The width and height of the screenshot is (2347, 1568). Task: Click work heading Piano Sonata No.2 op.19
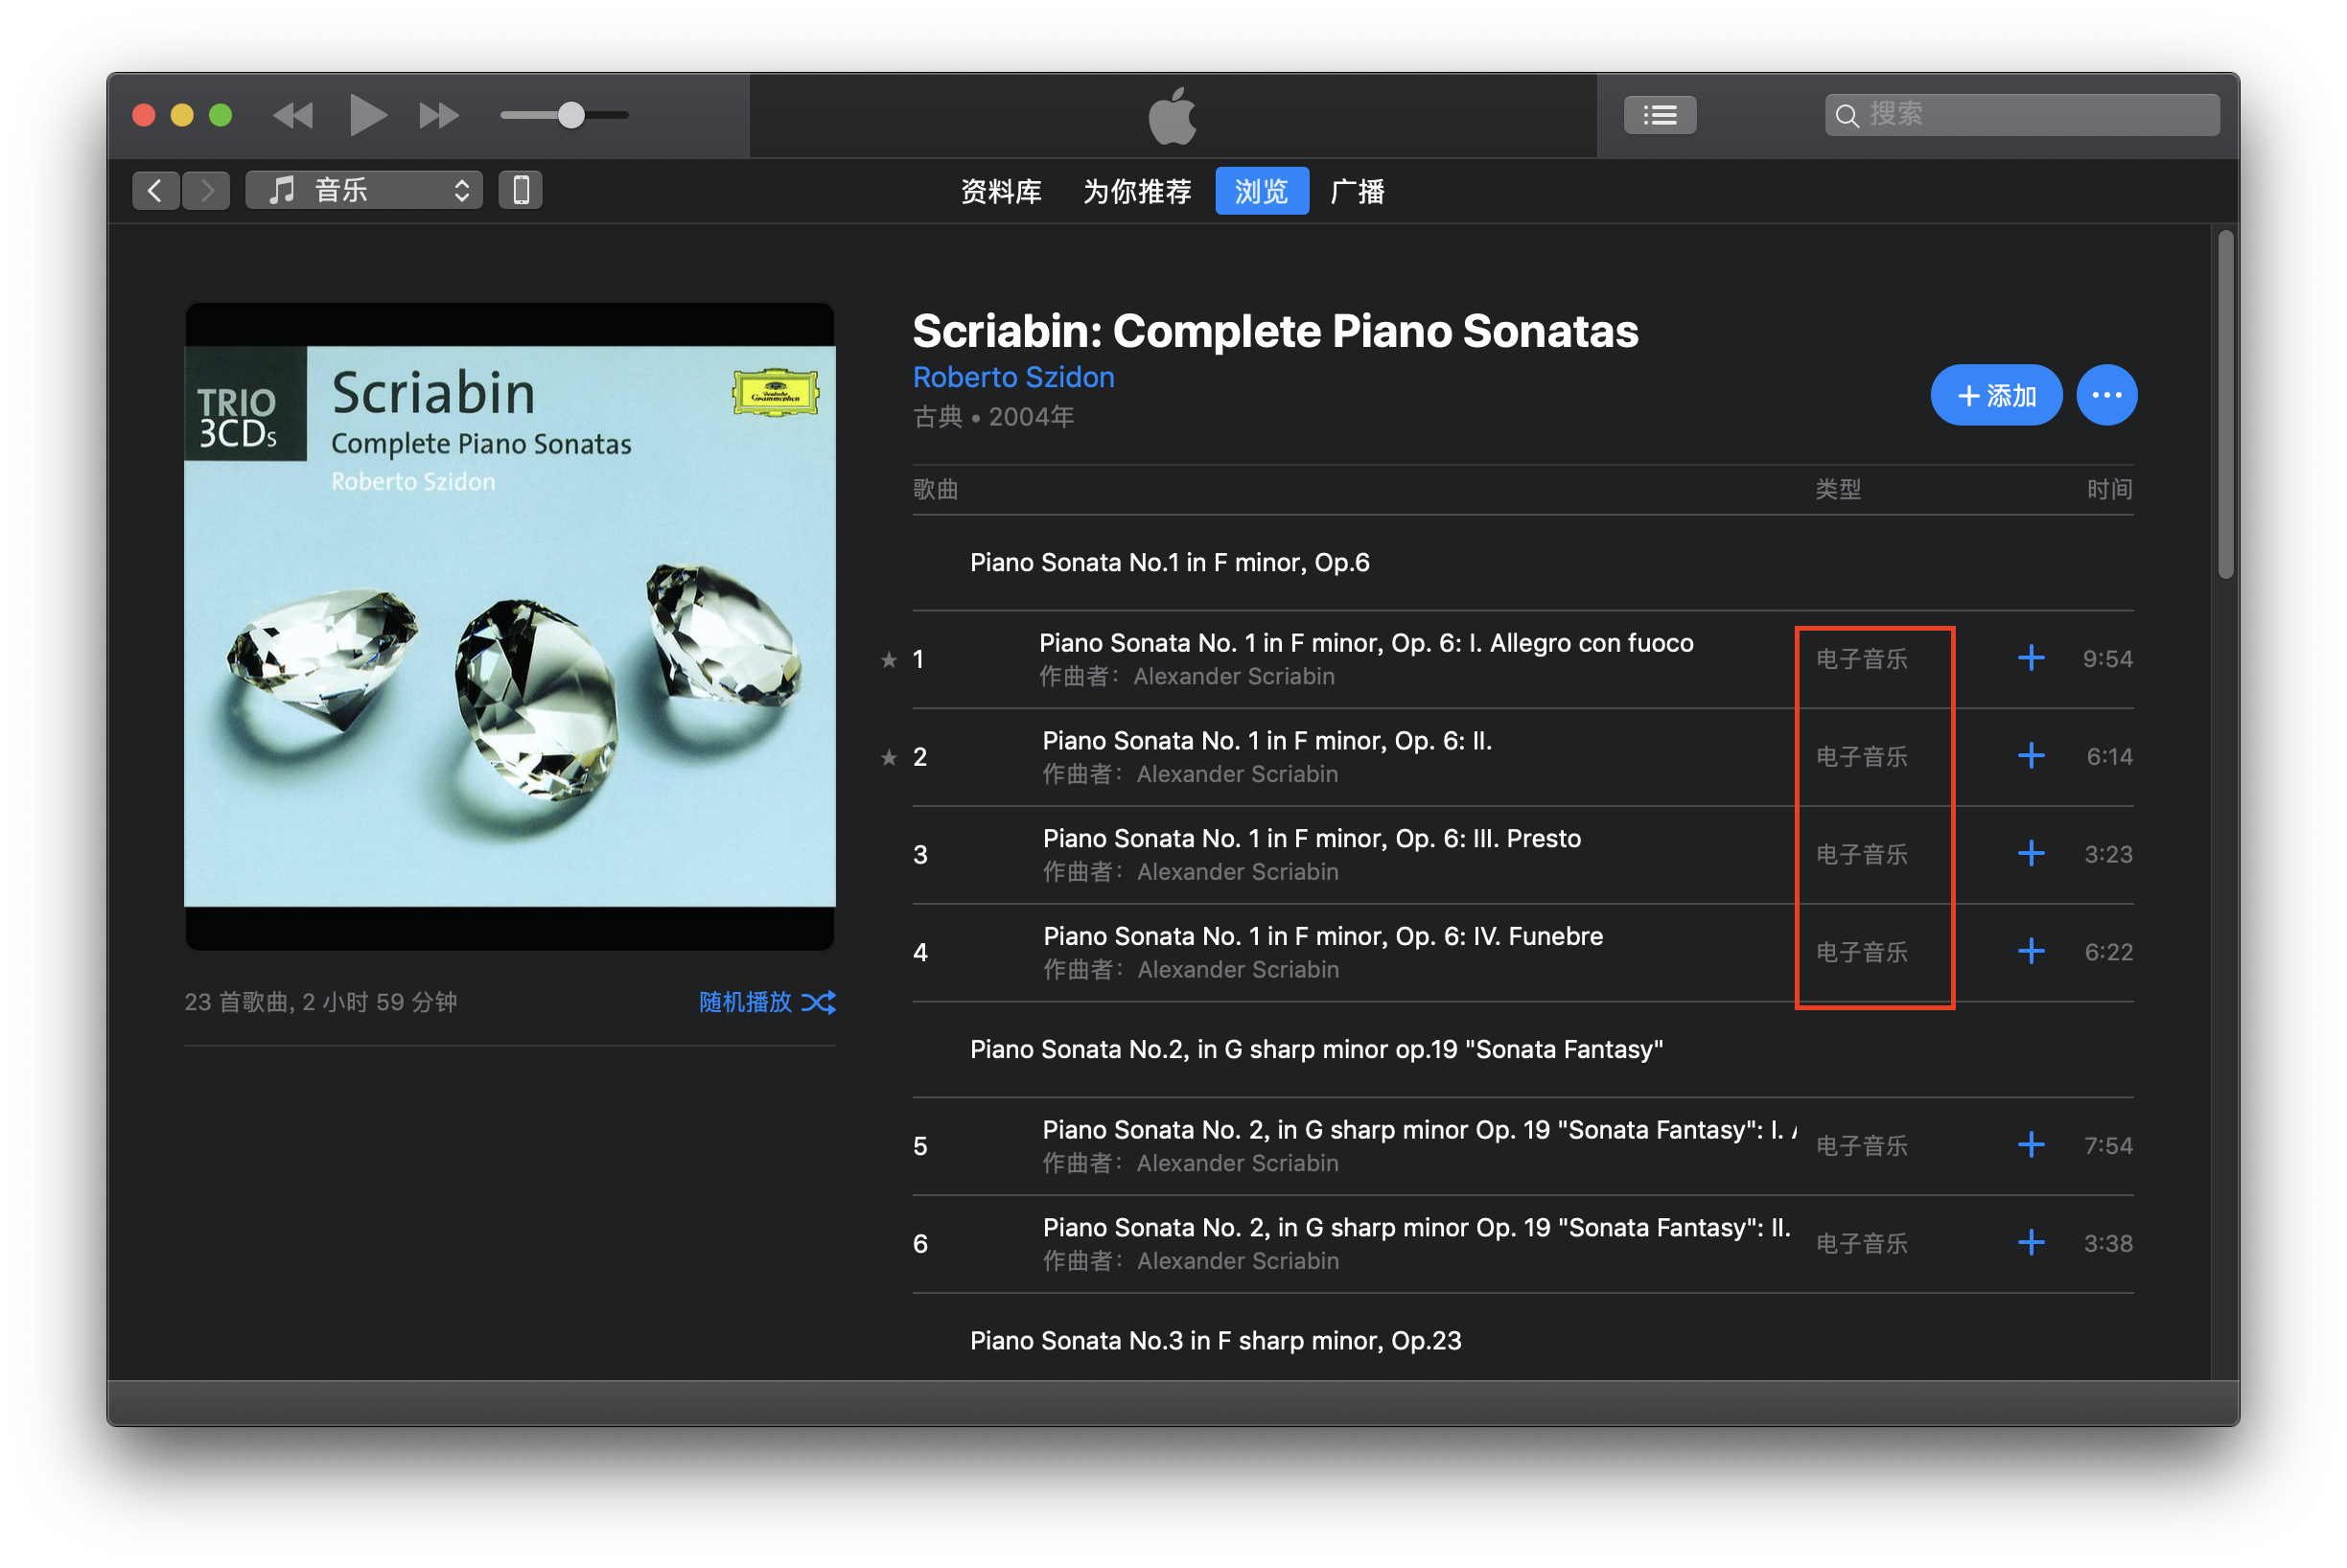(1316, 1050)
